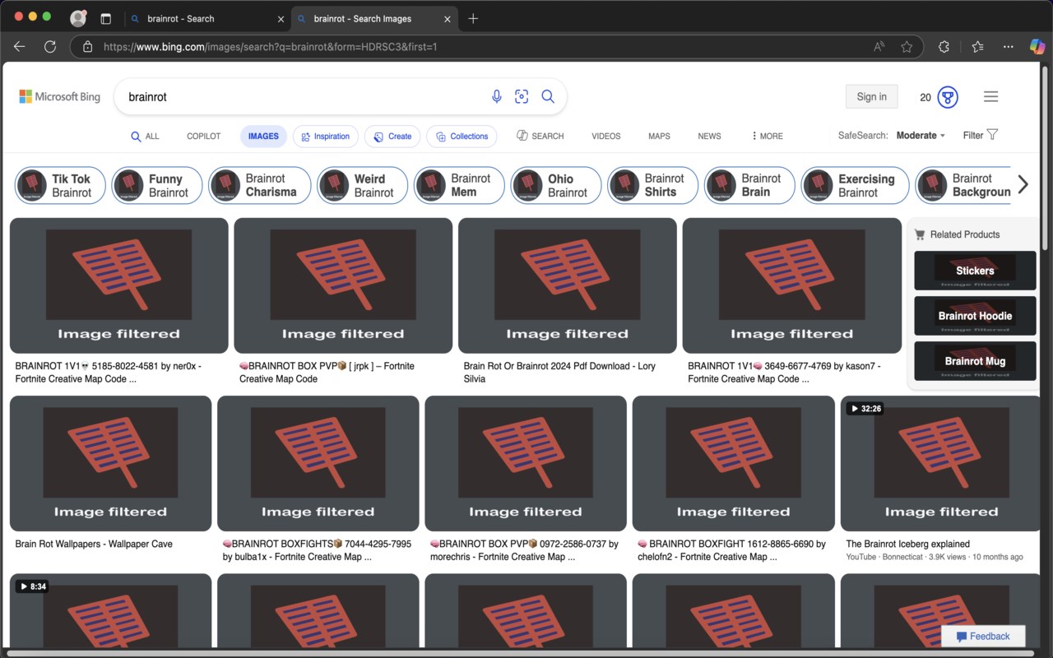
Task: Switch to NEWS results
Action: coord(709,137)
